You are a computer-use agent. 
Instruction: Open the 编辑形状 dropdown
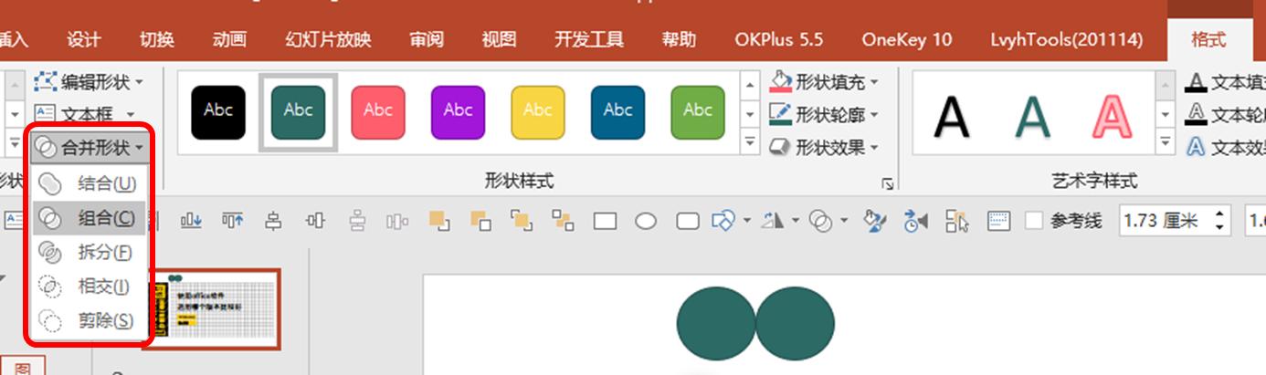90,82
